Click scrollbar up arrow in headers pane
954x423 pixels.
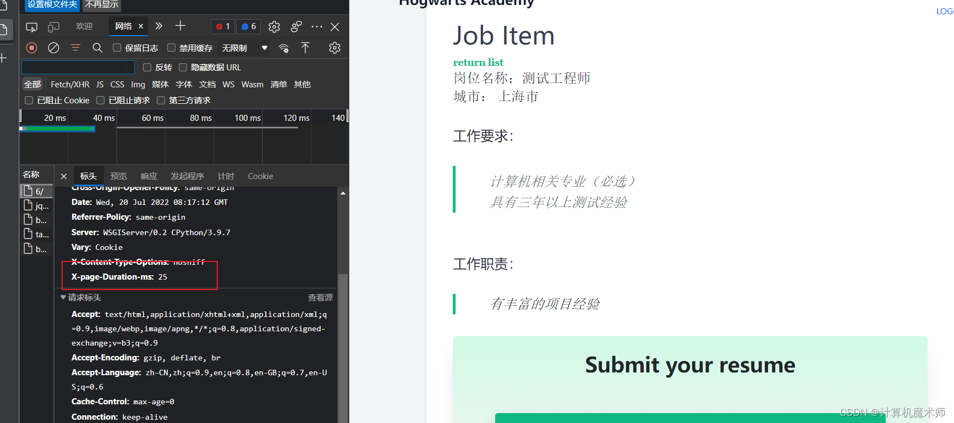coord(343,193)
